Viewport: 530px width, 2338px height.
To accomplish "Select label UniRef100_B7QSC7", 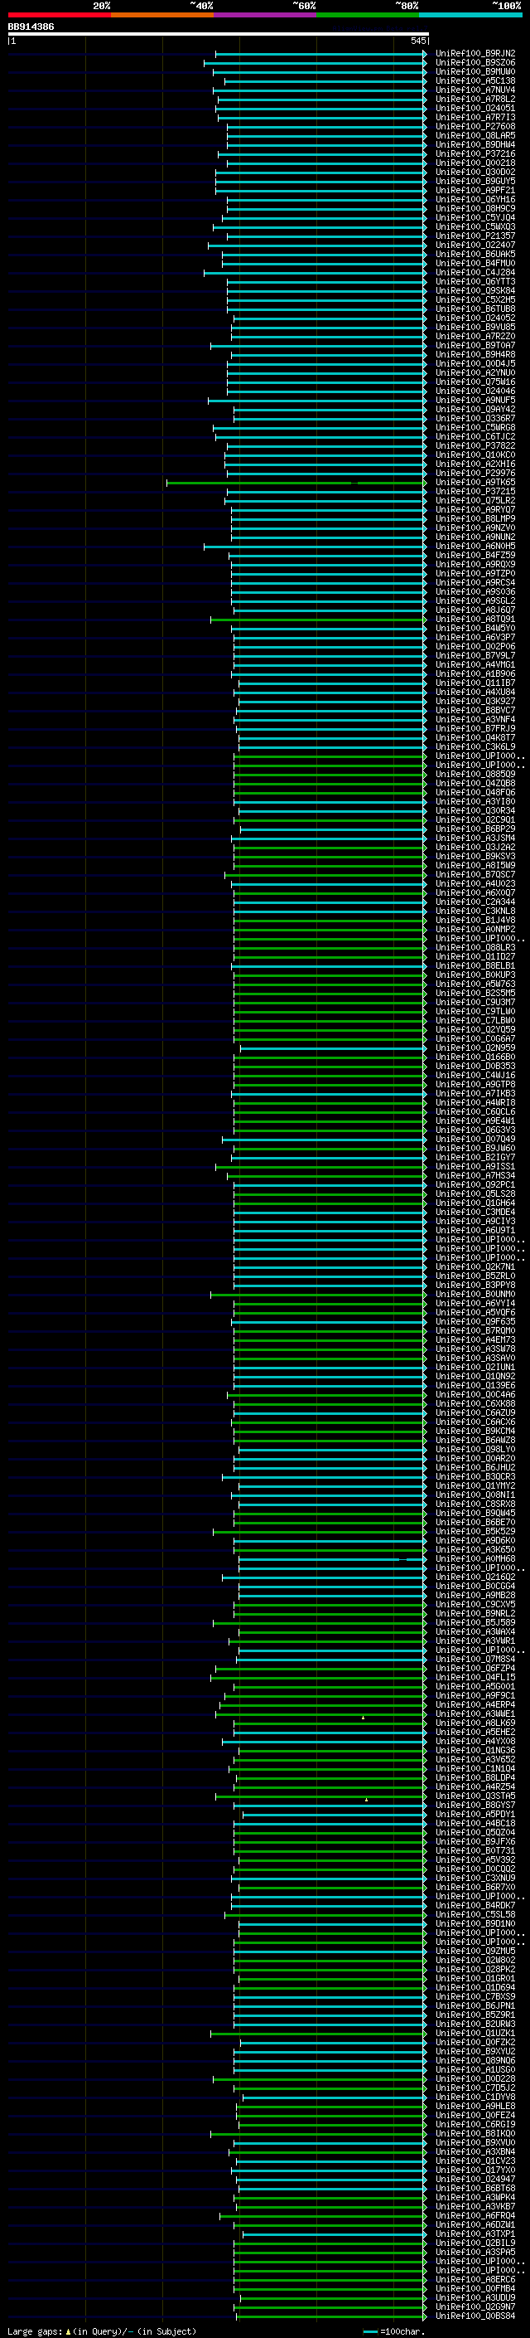I will (x=475, y=874).
